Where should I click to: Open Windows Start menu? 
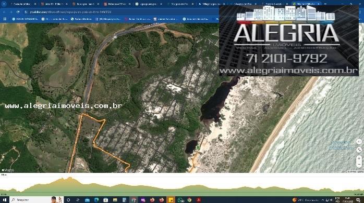click(4, 200)
